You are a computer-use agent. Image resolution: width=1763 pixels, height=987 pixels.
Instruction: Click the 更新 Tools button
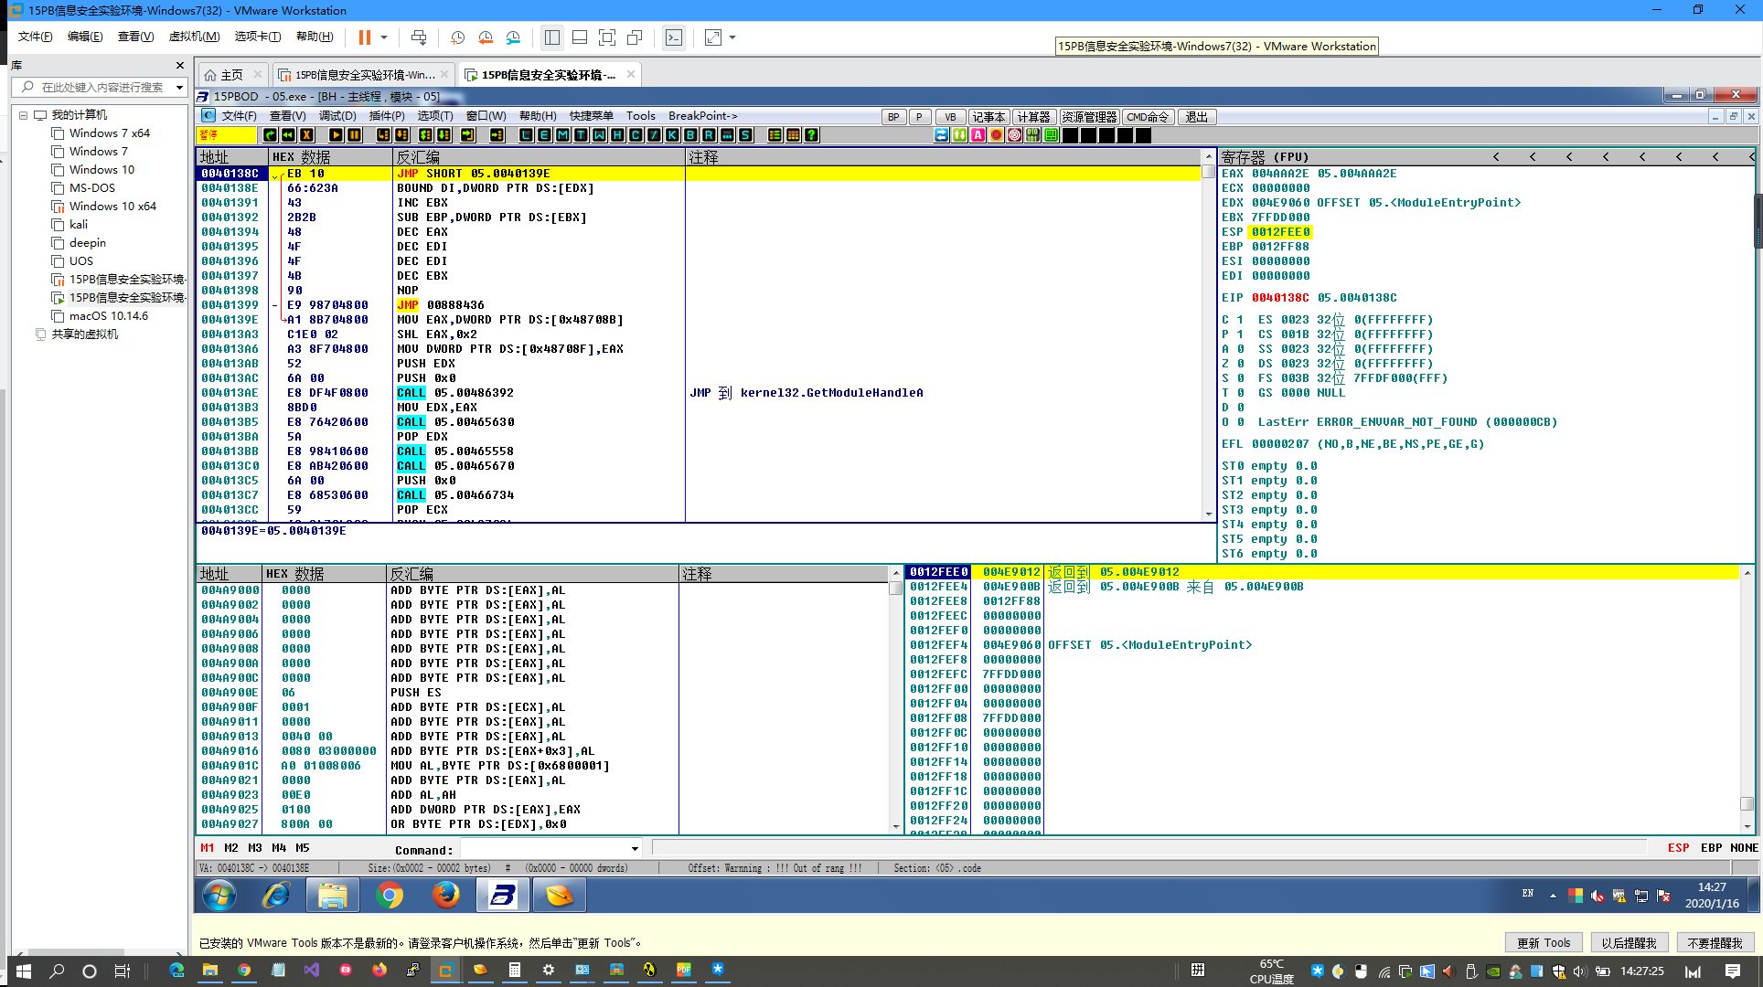click(x=1544, y=943)
